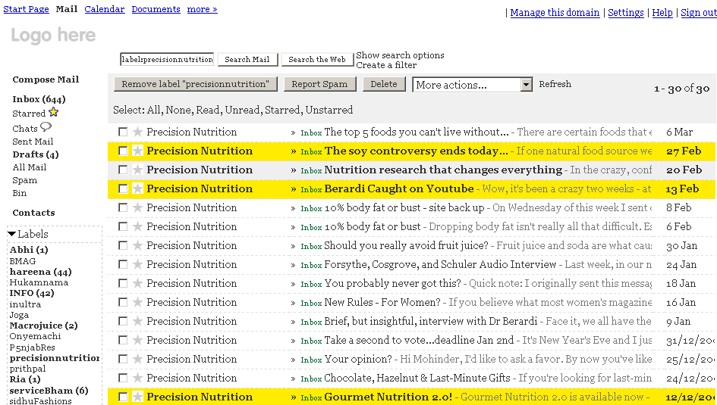Click the arrows icon on soy controversy row
717x405 pixels.
click(x=293, y=151)
